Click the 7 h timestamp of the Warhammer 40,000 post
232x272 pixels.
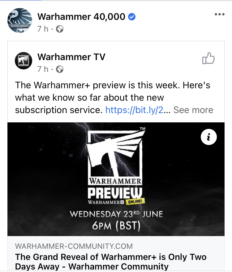[43, 29]
